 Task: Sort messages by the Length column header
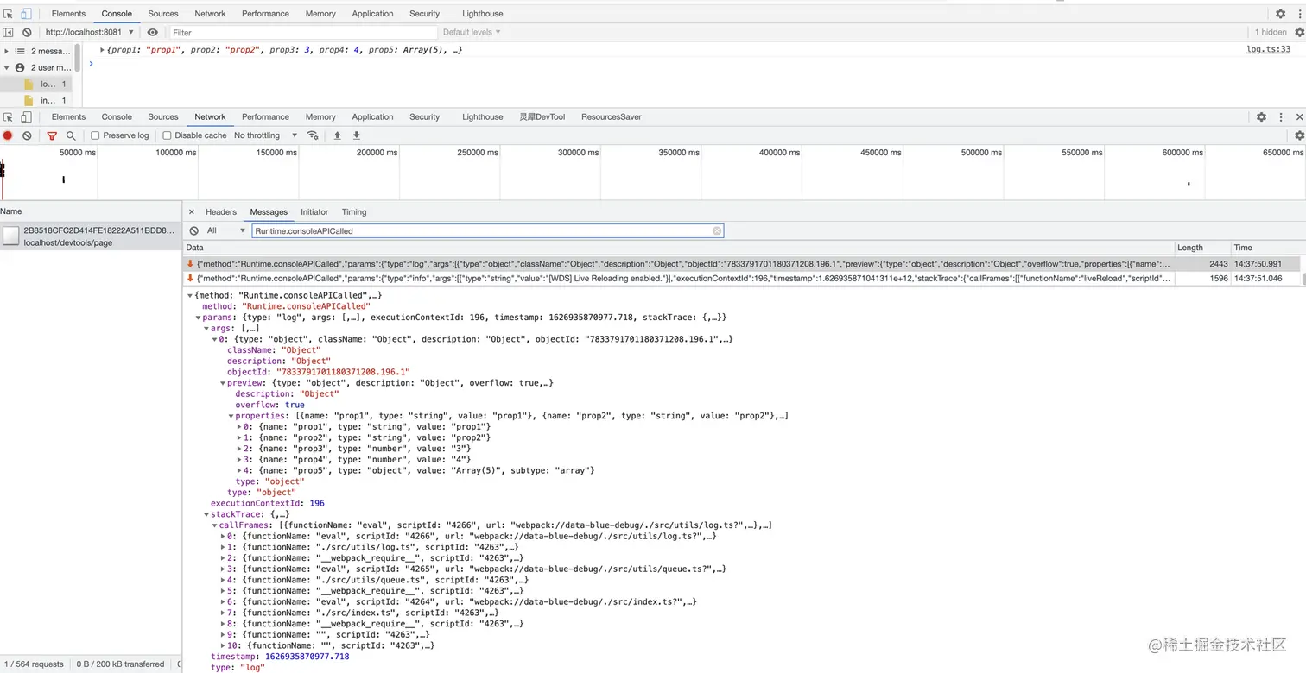1201,248
